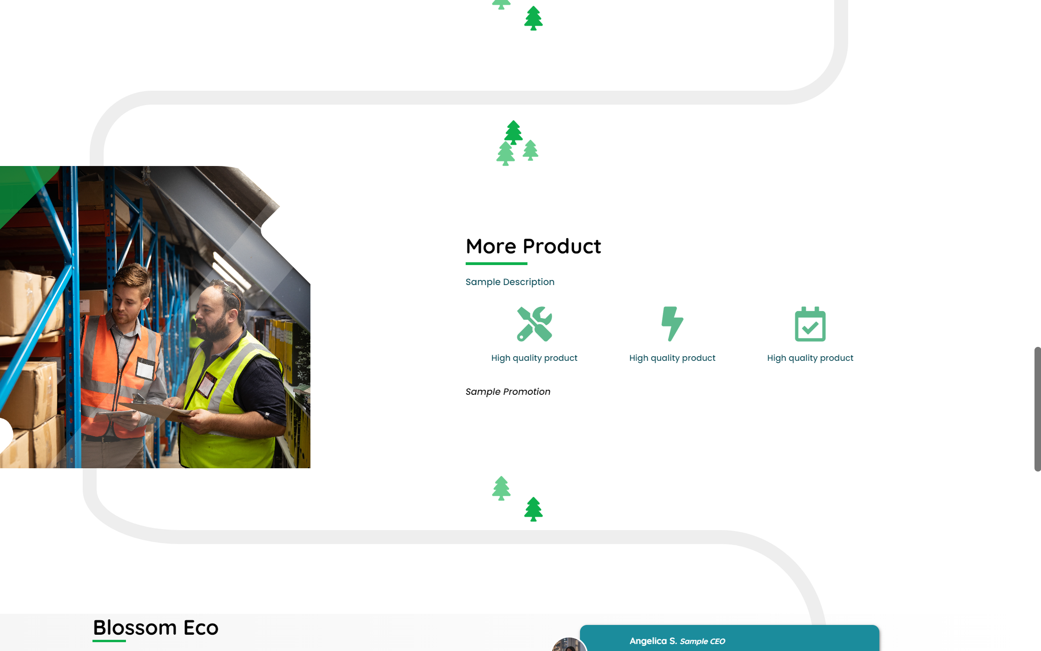
Task: Click High quality product label under lightning bolt
Action: 672,358
